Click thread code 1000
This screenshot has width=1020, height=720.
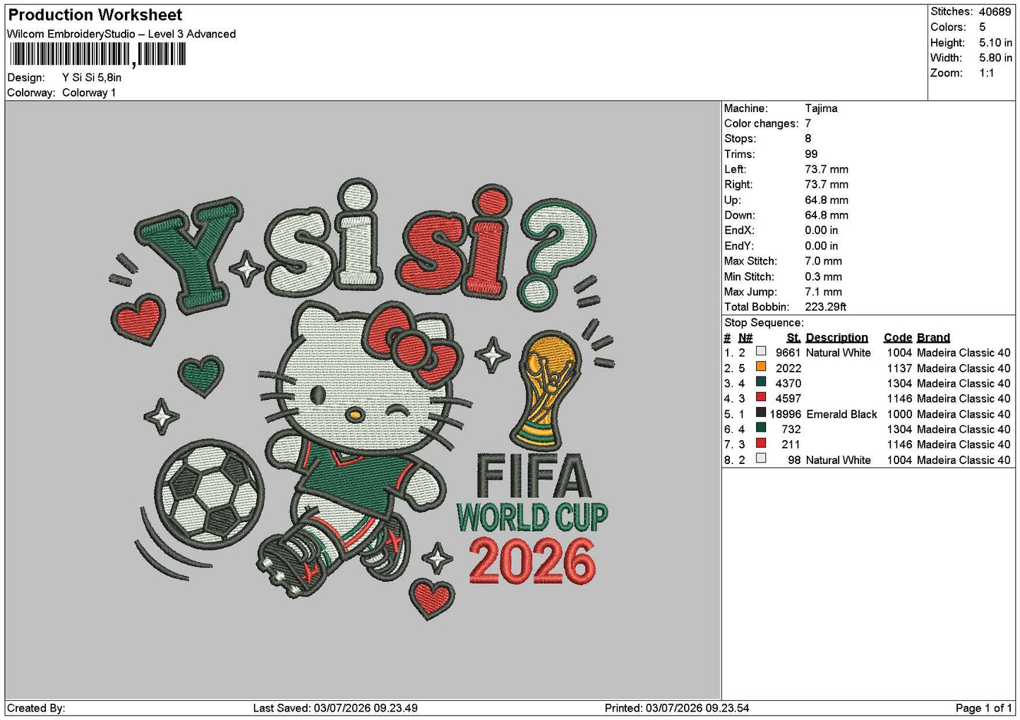pos(900,415)
